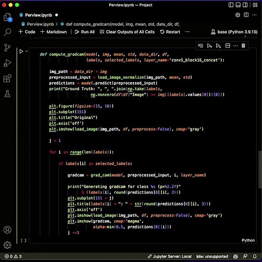Customize layout icon in title bar

255,5
